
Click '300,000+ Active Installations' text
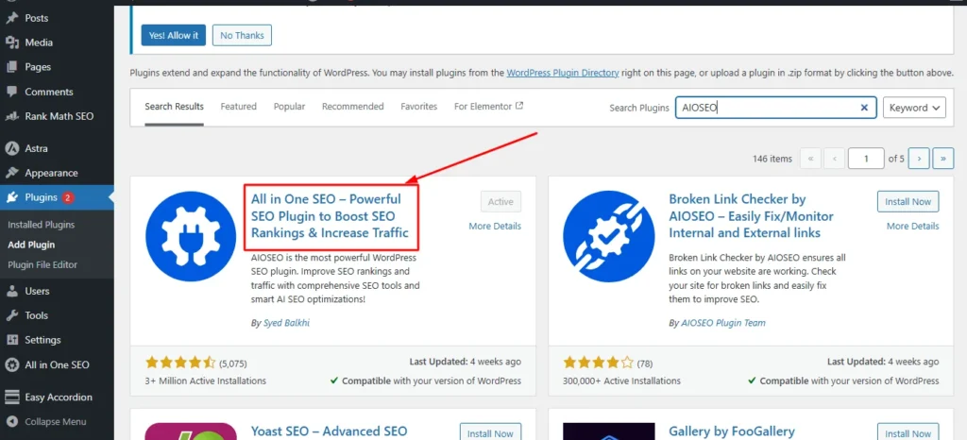(621, 381)
